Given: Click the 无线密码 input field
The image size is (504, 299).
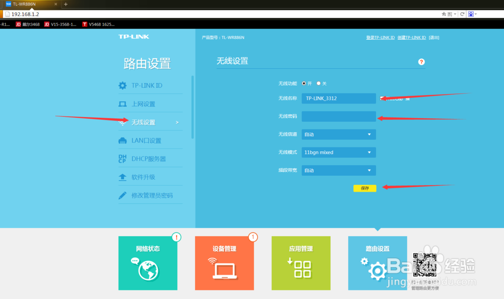Looking at the screenshot, I should click(339, 116).
